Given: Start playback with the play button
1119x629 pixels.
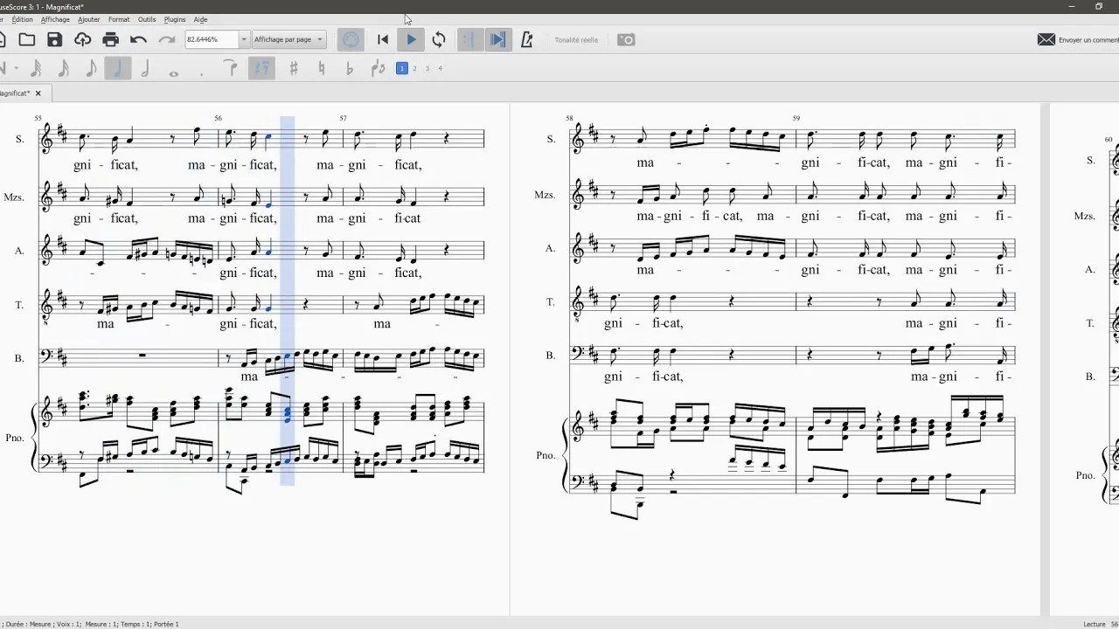Looking at the screenshot, I should click(411, 39).
